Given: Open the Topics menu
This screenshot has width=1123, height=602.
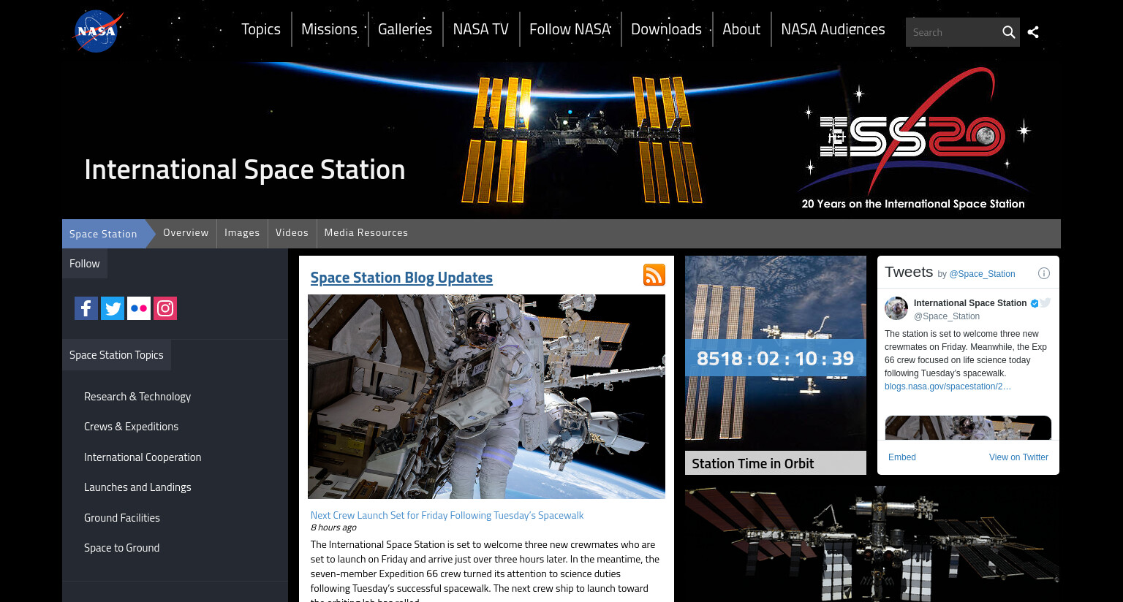Looking at the screenshot, I should [x=261, y=29].
